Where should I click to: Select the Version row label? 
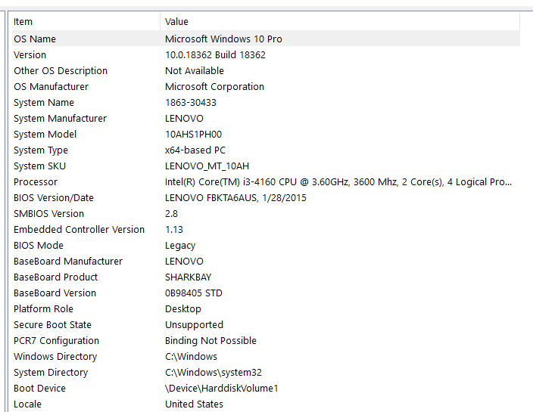pyautogui.click(x=30, y=55)
